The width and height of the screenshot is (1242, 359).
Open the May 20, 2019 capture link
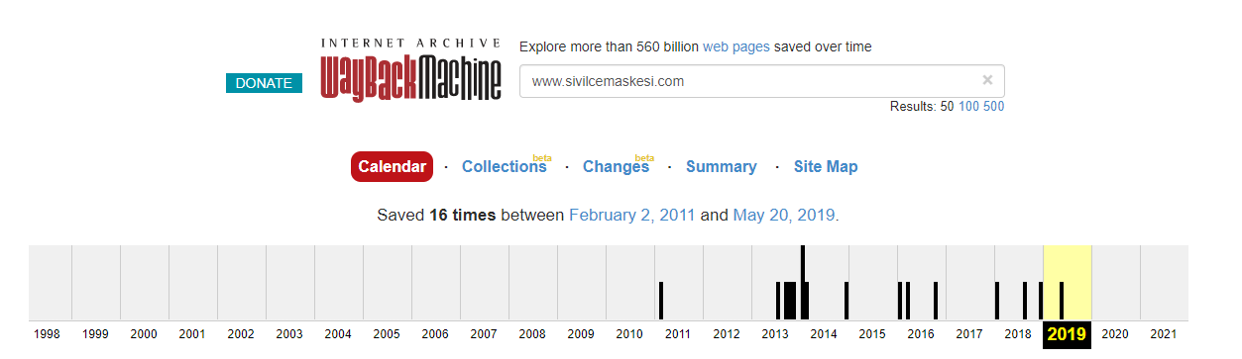point(784,215)
